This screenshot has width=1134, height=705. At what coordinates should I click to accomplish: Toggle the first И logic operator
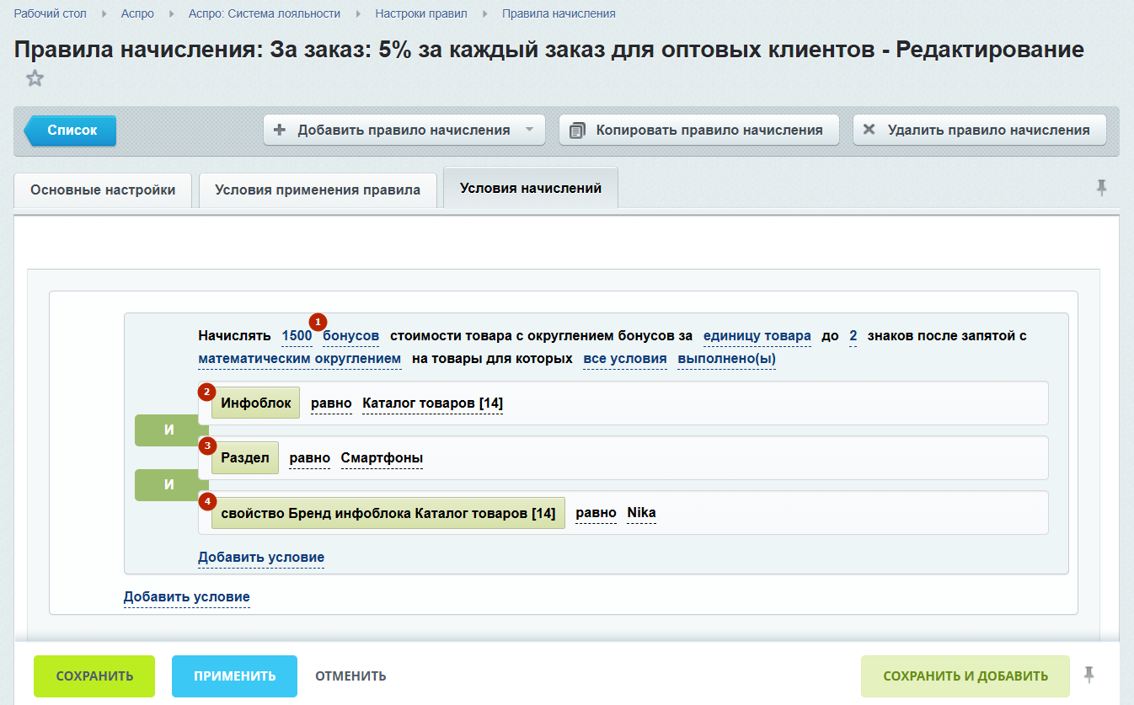(168, 430)
